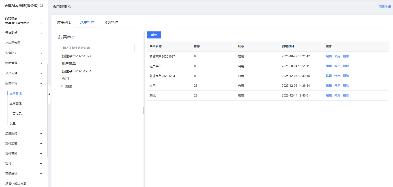Open the 帮助手册 link
The image size is (393, 187).
pyautogui.click(x=385, y=7)
